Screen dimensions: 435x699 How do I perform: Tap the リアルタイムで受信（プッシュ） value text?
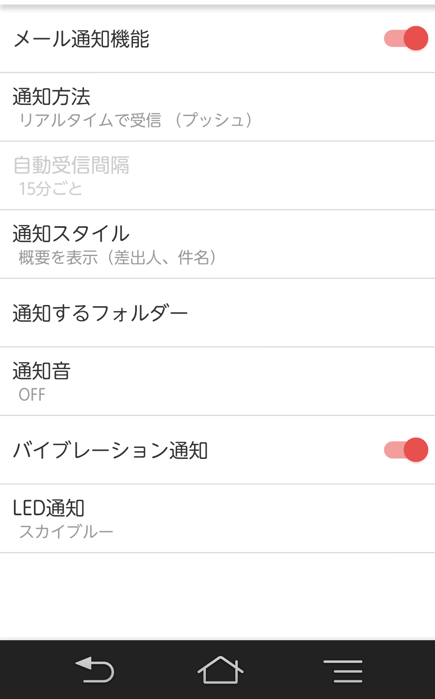tap(136, 120)
